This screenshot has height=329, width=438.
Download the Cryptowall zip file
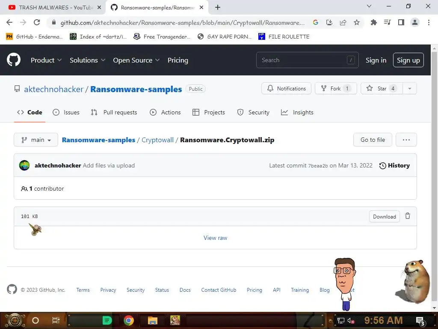(385, 216)
